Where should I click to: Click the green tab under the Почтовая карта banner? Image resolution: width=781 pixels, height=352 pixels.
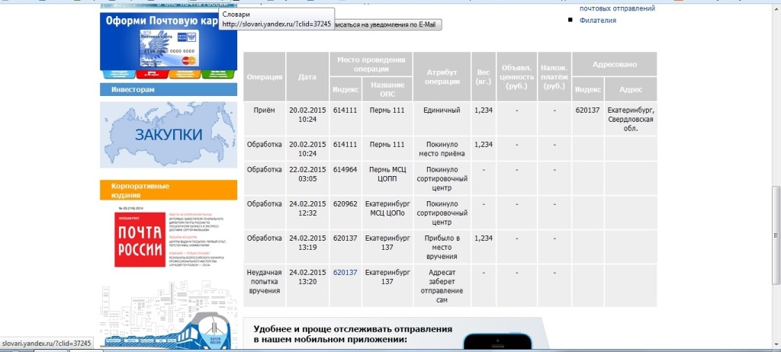[217, 74]
